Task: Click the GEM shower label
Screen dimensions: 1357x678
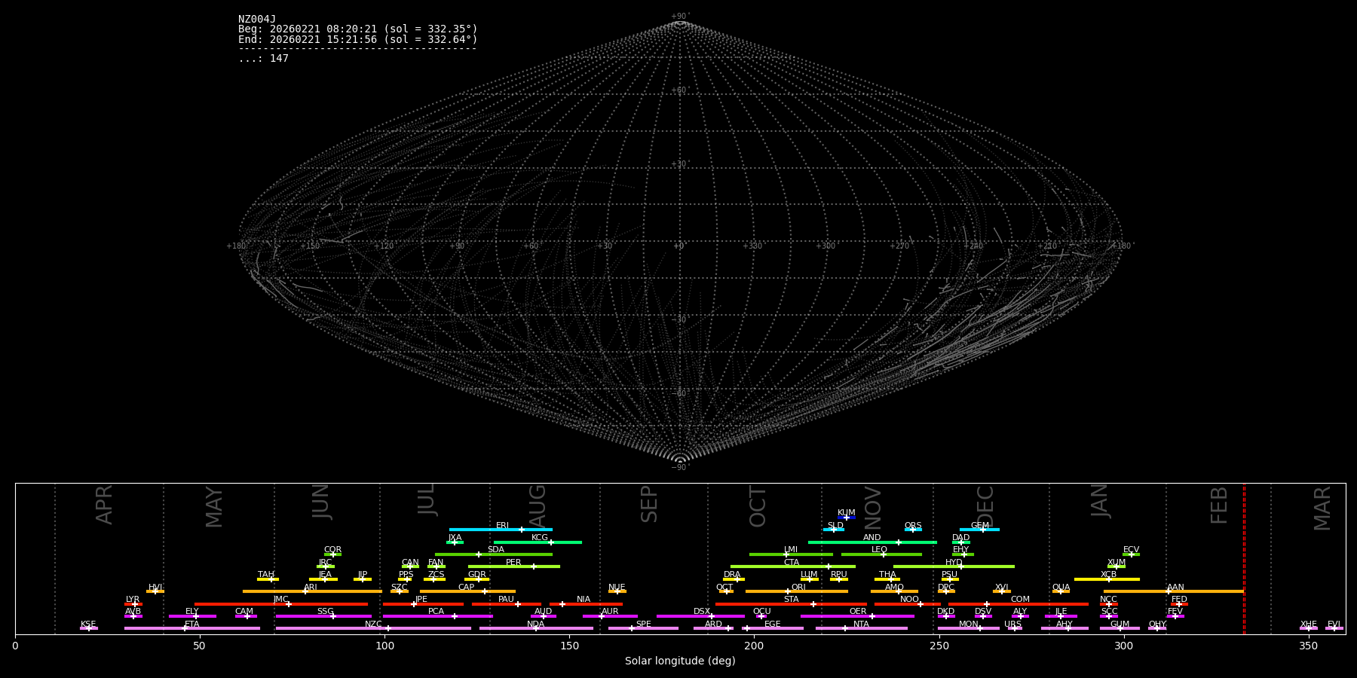Action: 980,525
